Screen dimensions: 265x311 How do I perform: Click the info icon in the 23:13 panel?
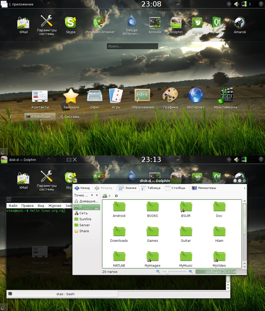[x=261, y=160]
